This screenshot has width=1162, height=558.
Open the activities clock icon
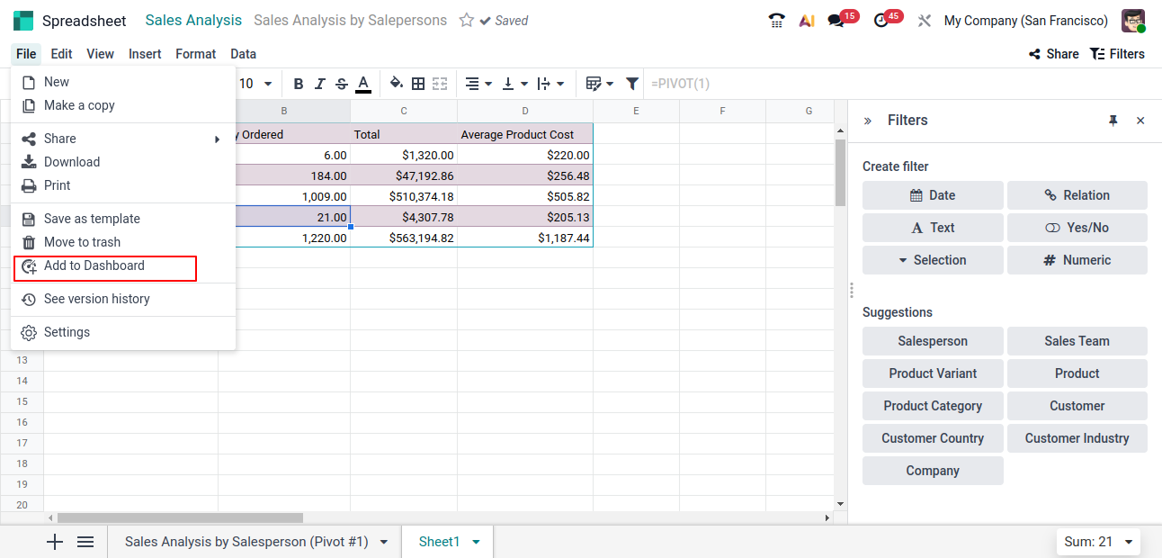[x=881, y=21]
